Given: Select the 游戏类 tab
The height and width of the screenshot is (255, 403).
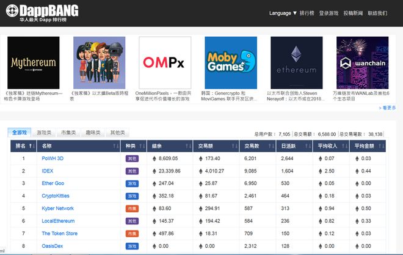Looking at the screenshot, I should tap(44, 133).
